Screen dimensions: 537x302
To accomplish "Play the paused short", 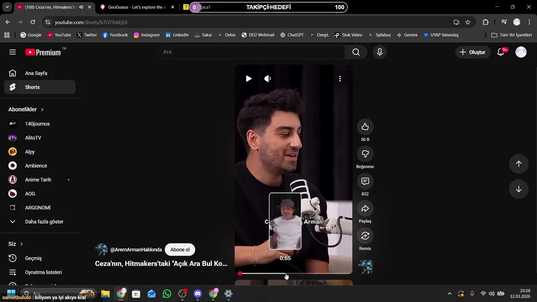I will click(x=249, y=78).
